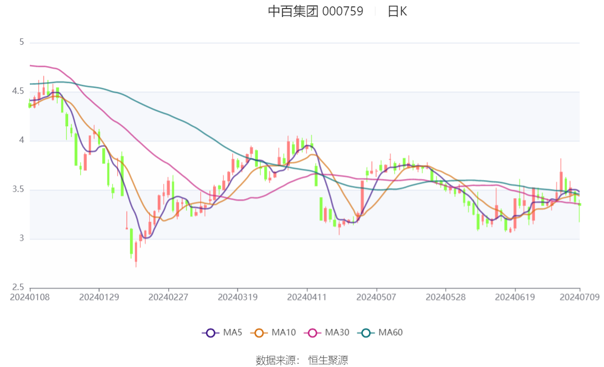604x367 pixels.
Task: Click the y-axis value 3
Action: pyautogui.click(x=21, y=239)
